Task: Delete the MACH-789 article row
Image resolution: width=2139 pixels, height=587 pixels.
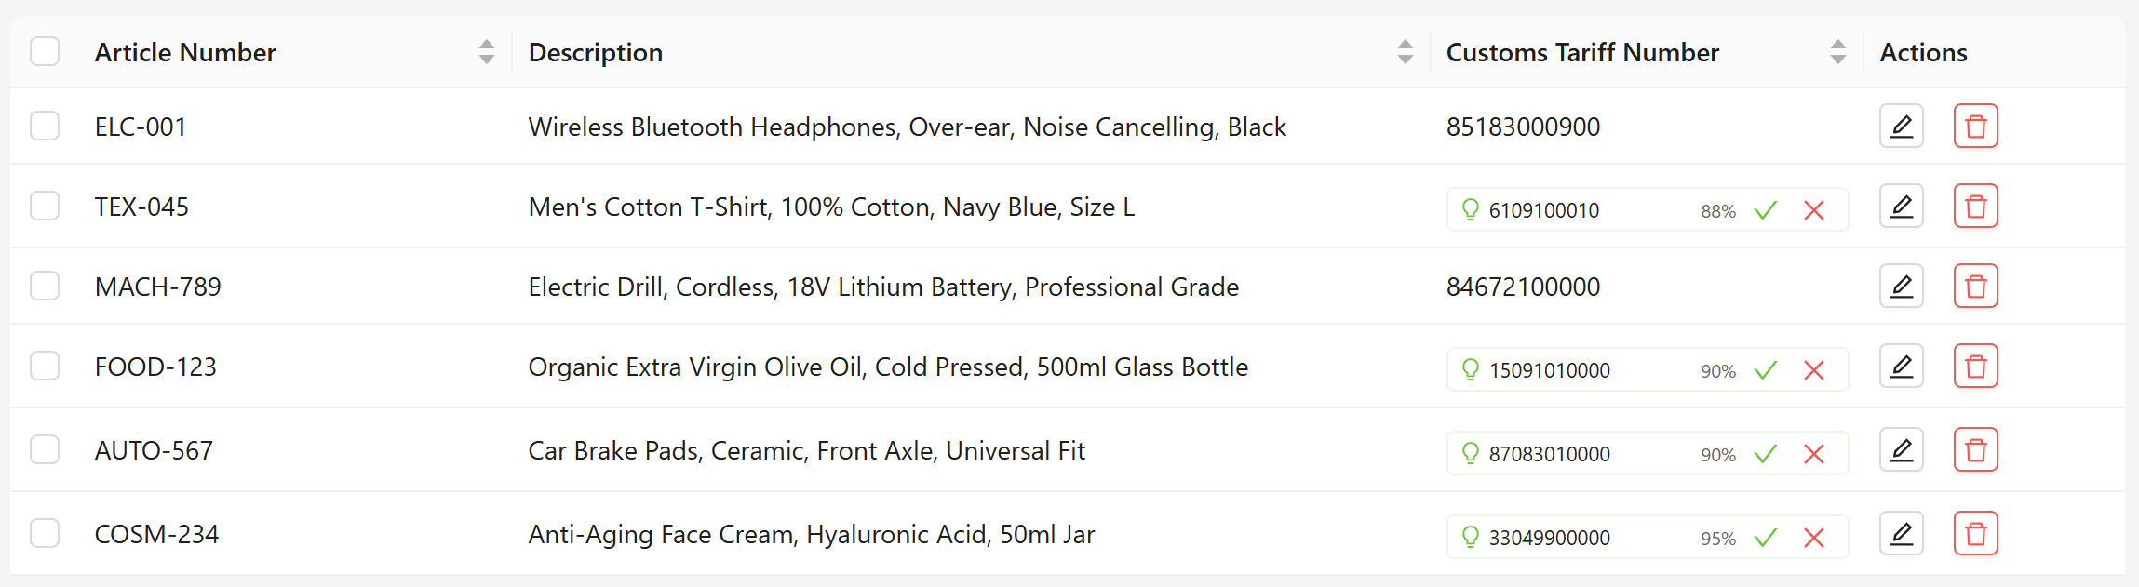Action: pyautogui.click(x=1975, y=286)
